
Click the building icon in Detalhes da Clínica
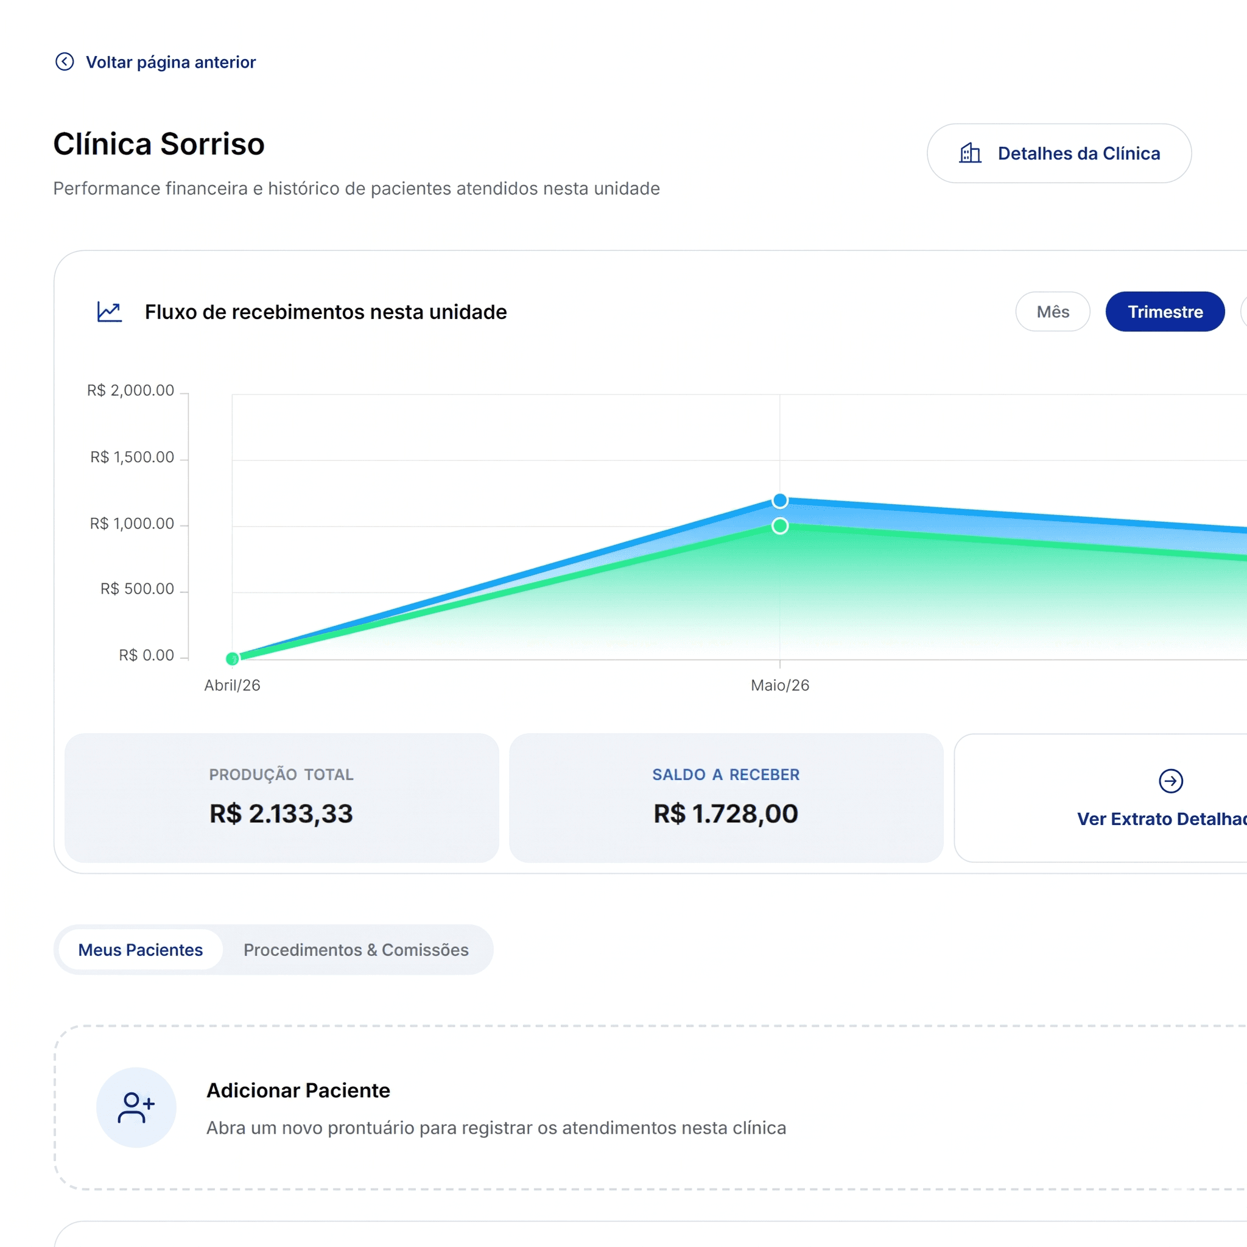(970, 153)
